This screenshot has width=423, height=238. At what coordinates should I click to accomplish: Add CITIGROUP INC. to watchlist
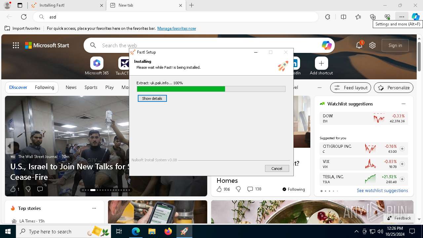click(x=402, y=149)
